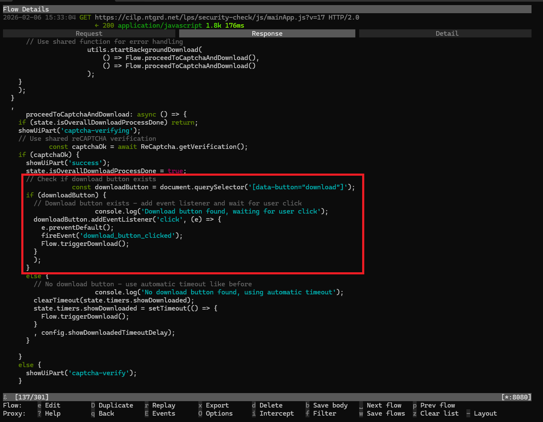This screenshot has width=543, height=422.
Task: Show the Events log
Action: tap(163, 413)
